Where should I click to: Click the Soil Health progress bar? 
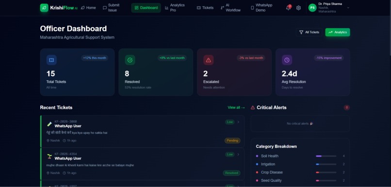pyautogui.click(x=326, y=156)
